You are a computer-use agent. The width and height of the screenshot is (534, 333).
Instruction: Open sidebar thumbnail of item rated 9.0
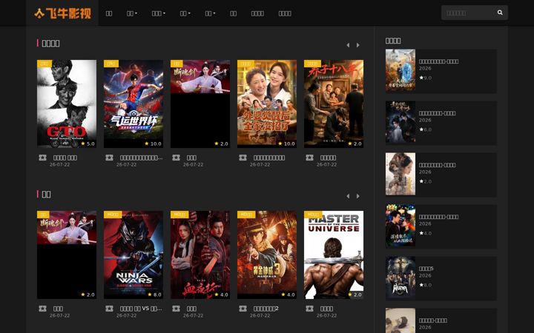point(400,70)
